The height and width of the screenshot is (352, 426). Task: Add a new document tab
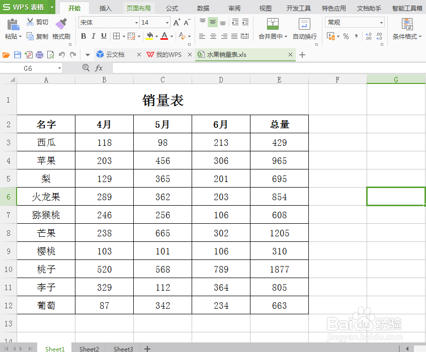pyautogui.click(x=302, y=55)
